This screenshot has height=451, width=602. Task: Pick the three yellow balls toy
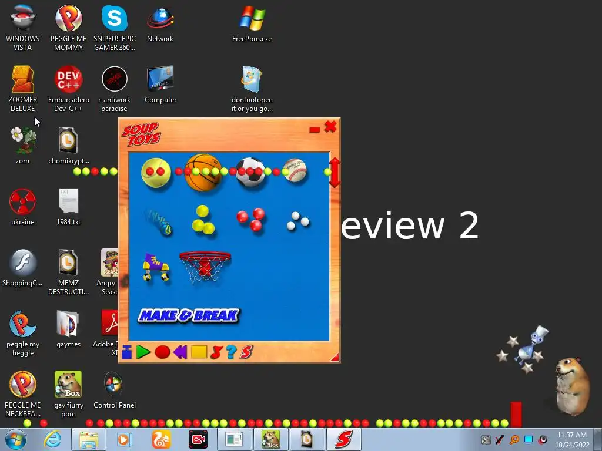click(x=203, y=220)
